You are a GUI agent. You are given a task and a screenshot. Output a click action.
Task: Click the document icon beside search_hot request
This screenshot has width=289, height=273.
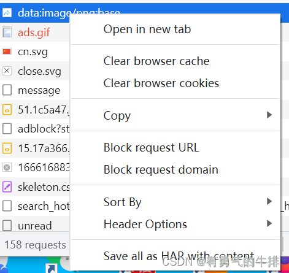pyautogui.click(x=7, y=206)
